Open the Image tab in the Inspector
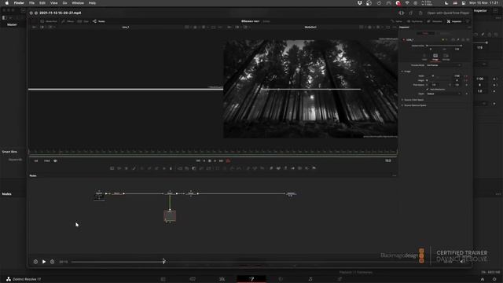 coord(435,57)
